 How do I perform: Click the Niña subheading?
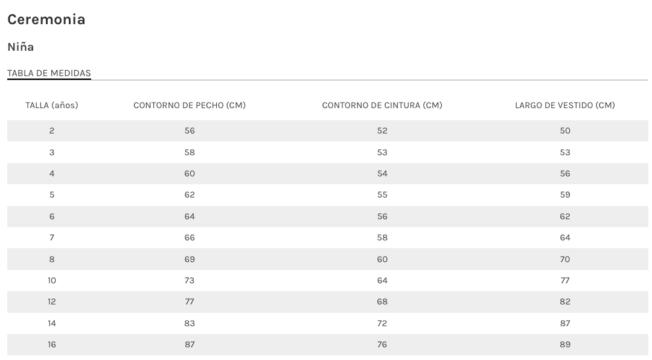click(21, 47)
